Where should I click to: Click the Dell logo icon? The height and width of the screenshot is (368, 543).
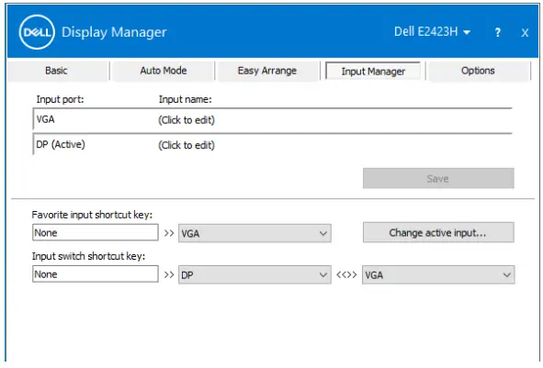(x=37, y=32)
